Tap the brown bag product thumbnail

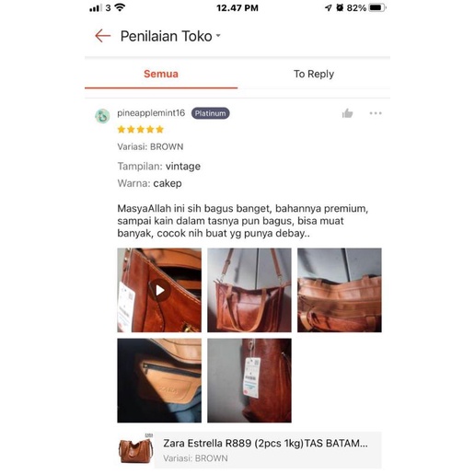[135, 450]
